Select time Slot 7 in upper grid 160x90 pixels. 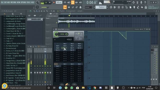pos(72,46)
